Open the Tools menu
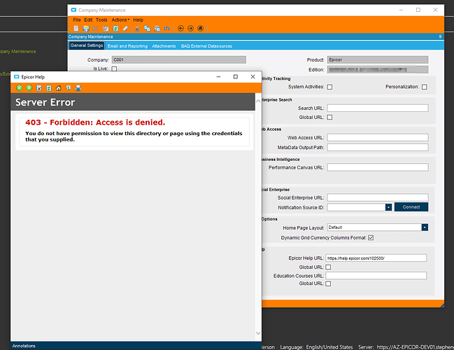The image size is (454, 350). 101,20
